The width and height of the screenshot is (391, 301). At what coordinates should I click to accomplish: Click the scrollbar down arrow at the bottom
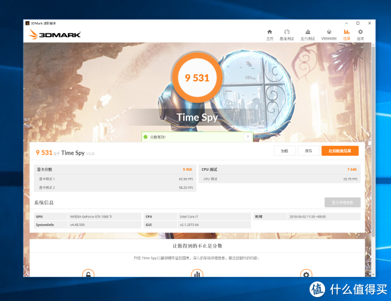pos(373,274)
